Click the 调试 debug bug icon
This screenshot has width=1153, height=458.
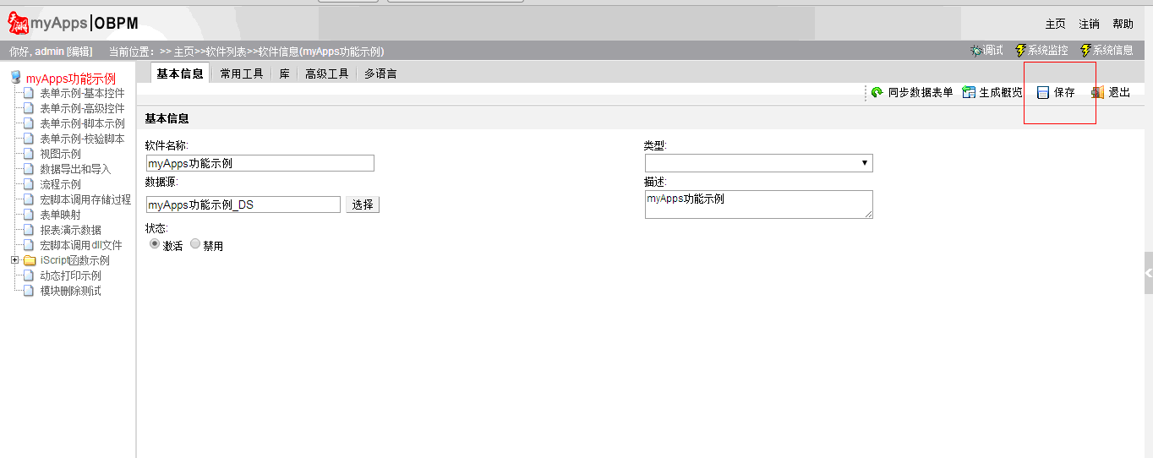tap(976, 51)
